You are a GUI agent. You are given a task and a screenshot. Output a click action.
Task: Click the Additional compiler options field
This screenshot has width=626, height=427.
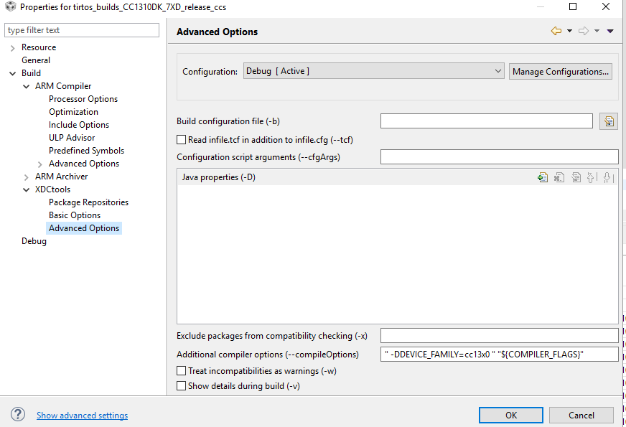click(x=499, y=354)
